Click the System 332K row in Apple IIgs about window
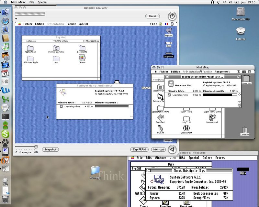The image size is (259, 207). tap(167, 198)
